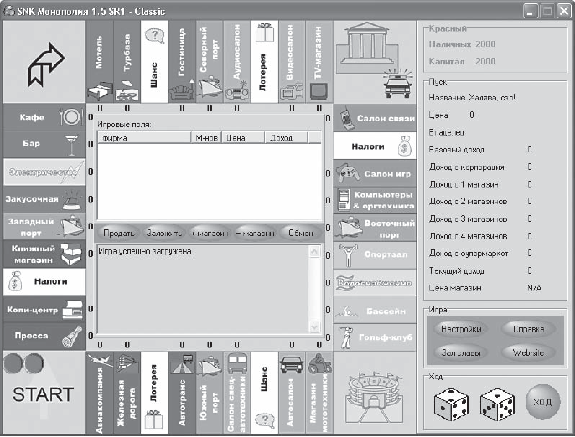Click the stadium corner tile
The image size is (575, 437).
pos(375,393)
